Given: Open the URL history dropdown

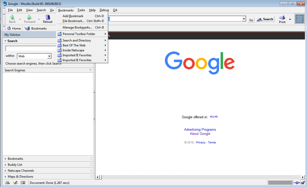Looking at the screenshot, I should click(244, 19).
